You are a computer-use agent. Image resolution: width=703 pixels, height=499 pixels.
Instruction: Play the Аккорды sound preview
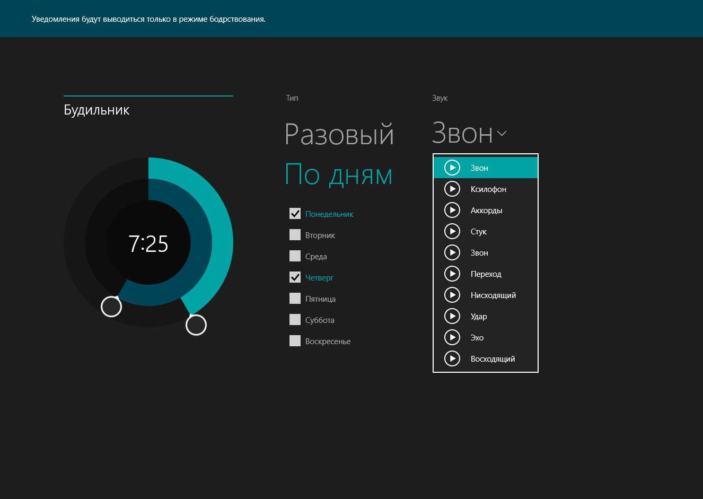pos(452,210)
